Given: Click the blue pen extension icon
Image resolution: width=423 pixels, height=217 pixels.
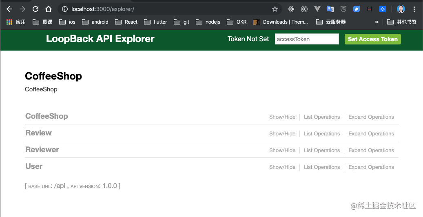Looking at the screenshot, I should 357,9.
